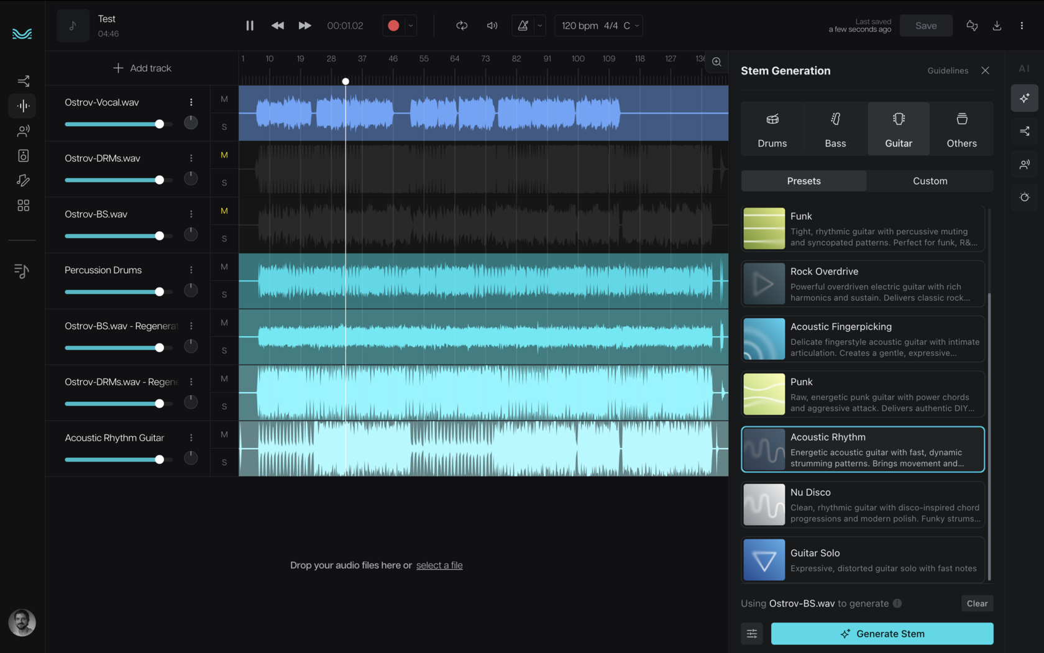
Task: Mute the Percussion Drums track
Action: click(x=224, y=267)
